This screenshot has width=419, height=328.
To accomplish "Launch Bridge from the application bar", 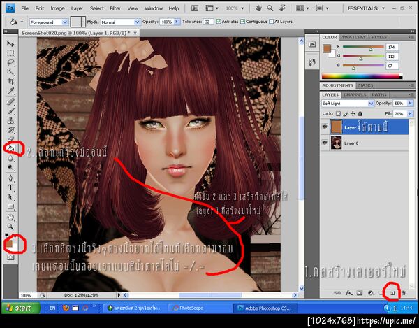I will coord(195,8).
